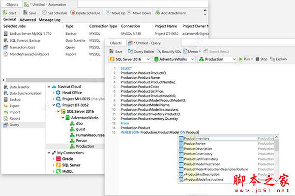The height and width of the screenshot is (196, 295).
Task: Click the Project Name column header
Action: point(166,26)
